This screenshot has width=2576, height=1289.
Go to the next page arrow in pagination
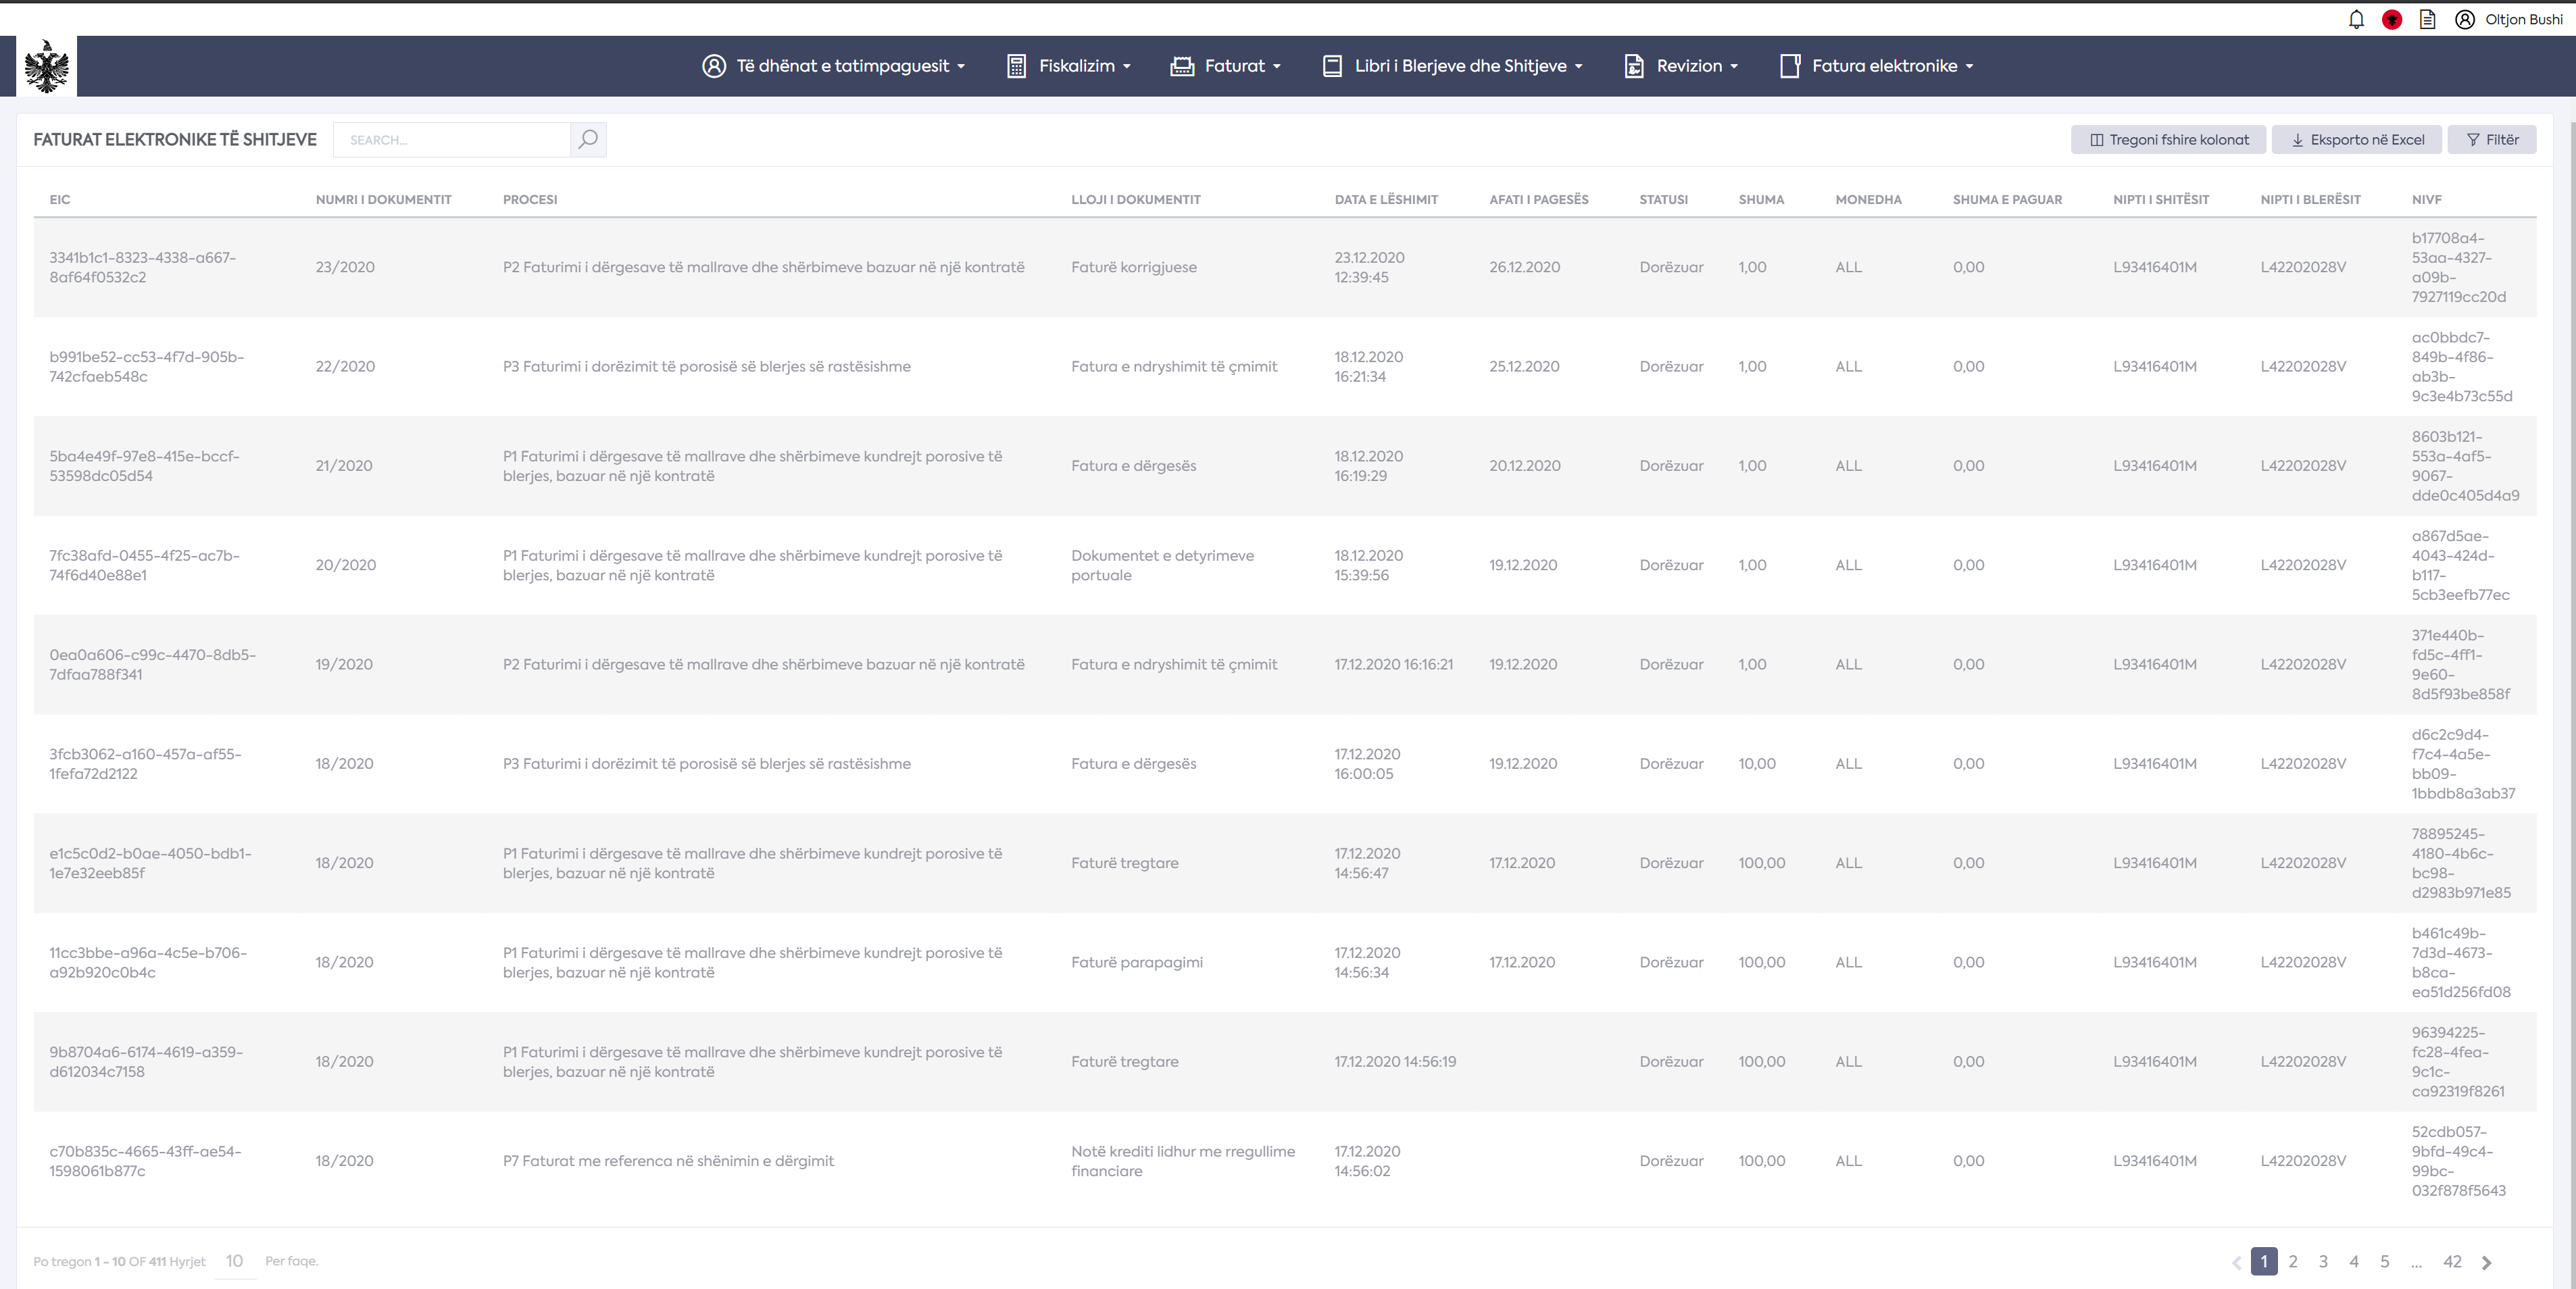click(x=2486, y=1262)
